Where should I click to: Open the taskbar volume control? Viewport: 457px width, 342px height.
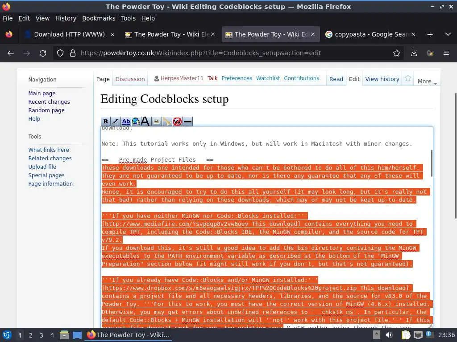point(389,335)
